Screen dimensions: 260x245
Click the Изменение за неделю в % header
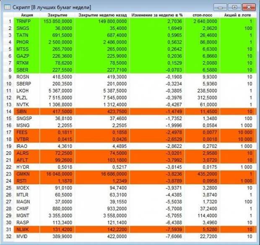(157, 15)
